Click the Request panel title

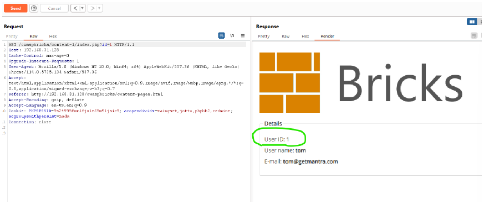point(13,27)
